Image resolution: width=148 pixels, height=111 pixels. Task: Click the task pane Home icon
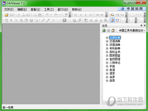pos(113,30)
